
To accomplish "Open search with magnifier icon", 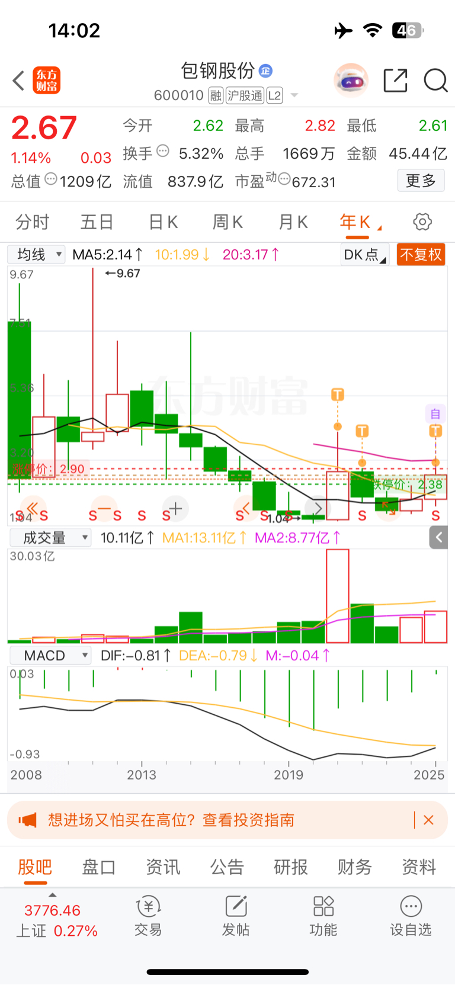I will point(435,80).
